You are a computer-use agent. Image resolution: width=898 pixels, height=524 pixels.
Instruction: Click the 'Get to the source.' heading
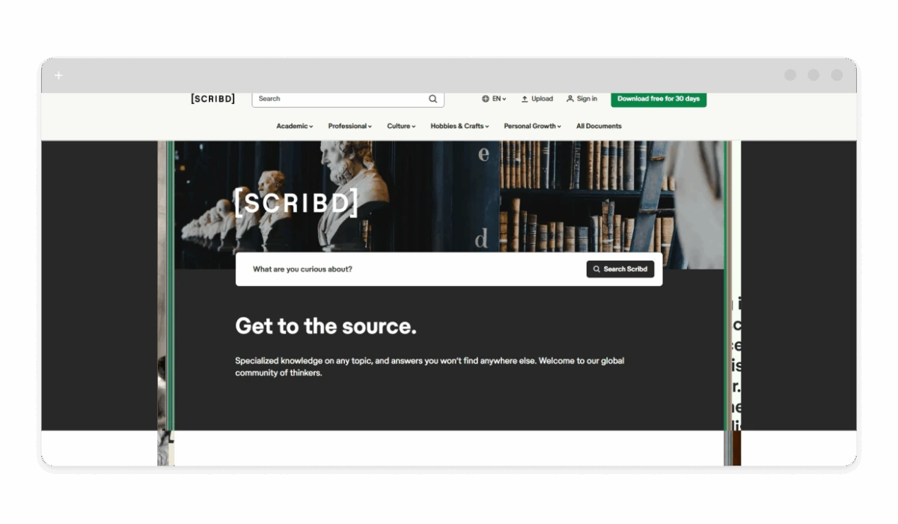tap(326, 326)
